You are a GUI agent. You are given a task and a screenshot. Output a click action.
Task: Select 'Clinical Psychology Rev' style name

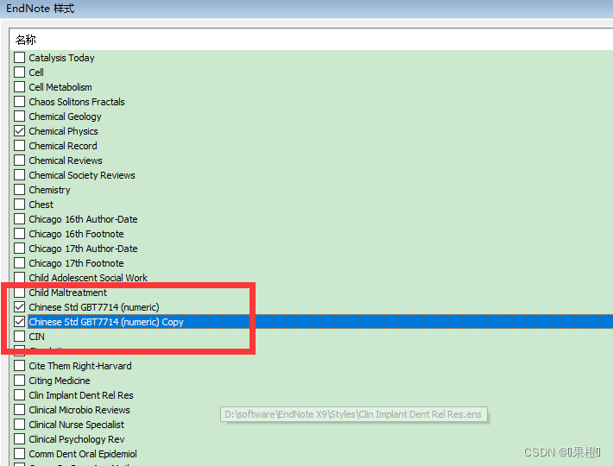point(77,439)
